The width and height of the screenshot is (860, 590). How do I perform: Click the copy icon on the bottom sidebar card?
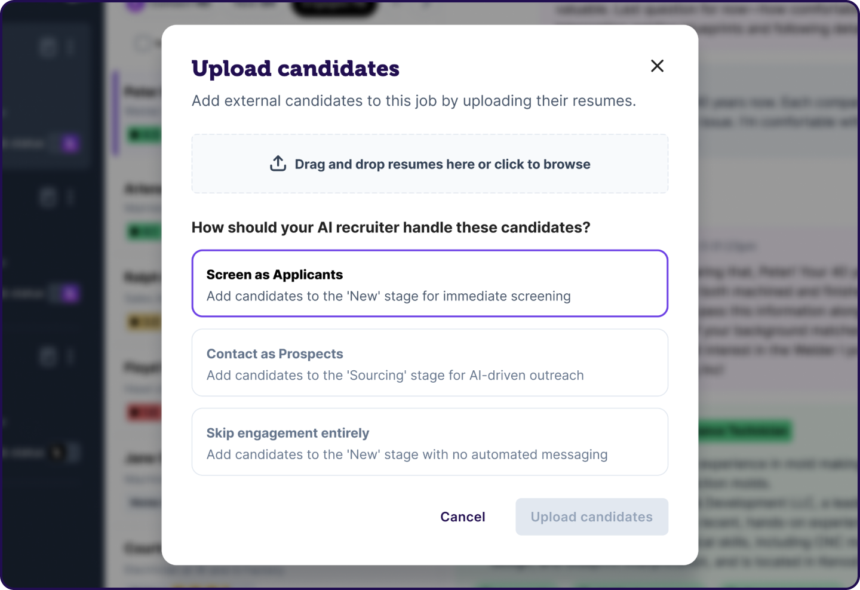coord(48,357)
